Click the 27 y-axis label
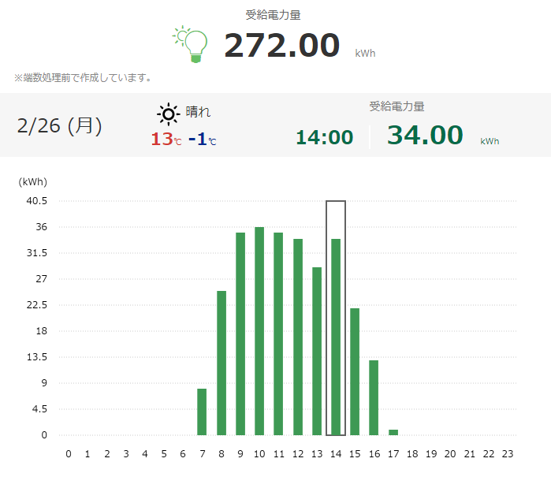Screen dimensions: 551x477 click(x=42, y=279)
